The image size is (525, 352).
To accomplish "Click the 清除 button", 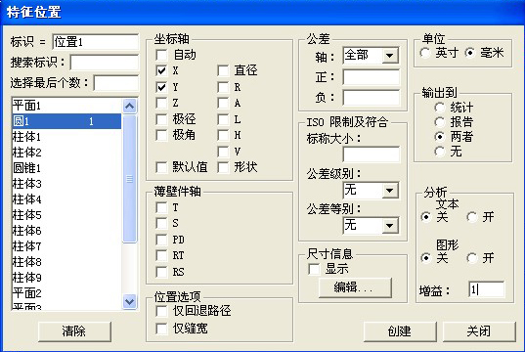I will click(x=74, y=331).
